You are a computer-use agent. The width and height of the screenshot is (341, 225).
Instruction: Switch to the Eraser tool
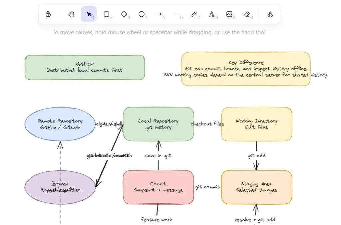[x=247, y=14]
